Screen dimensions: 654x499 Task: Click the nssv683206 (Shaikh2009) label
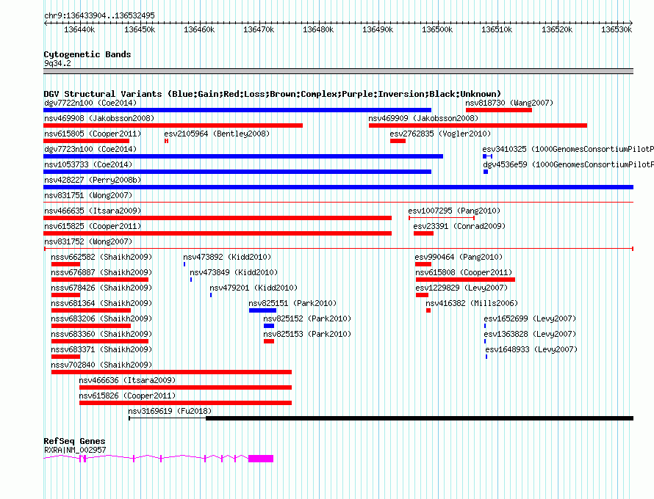(101, 318)
